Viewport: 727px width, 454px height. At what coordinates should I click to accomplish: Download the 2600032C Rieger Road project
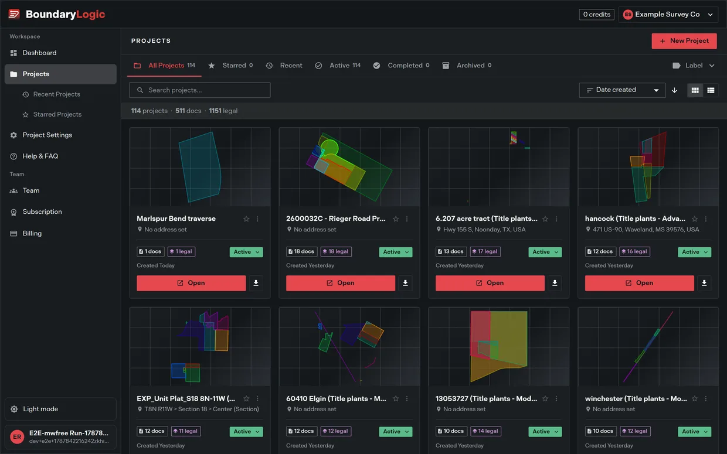tap(406, 283)
